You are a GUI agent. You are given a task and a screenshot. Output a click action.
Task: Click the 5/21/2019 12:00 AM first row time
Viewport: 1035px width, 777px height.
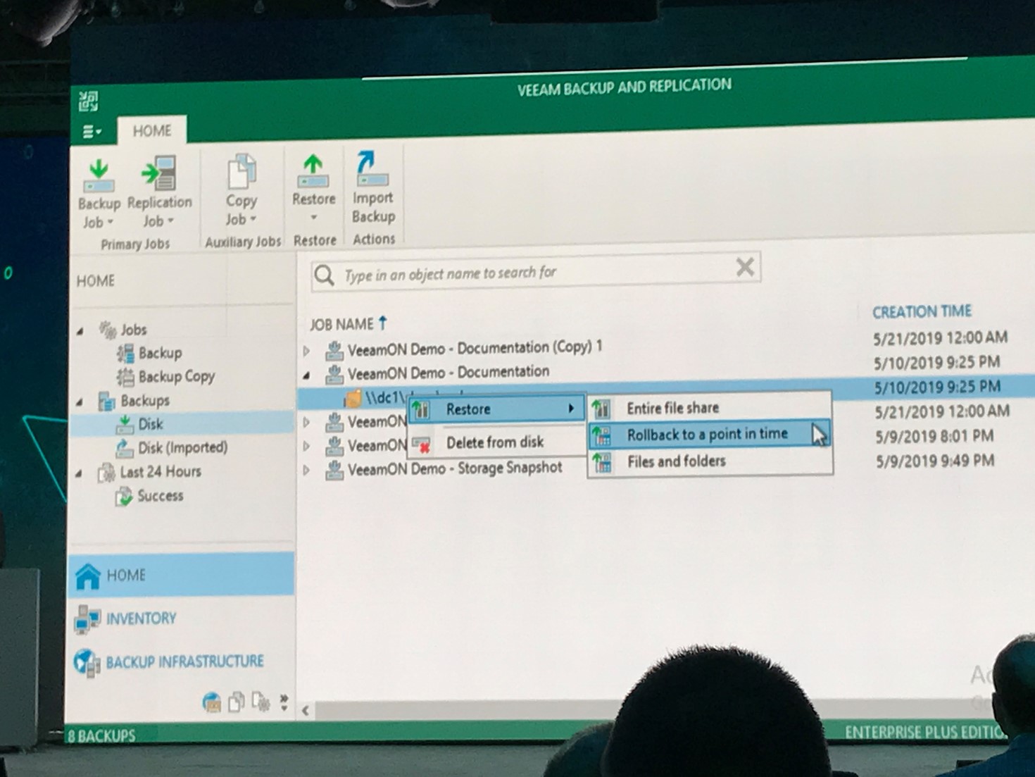point(940,338)
